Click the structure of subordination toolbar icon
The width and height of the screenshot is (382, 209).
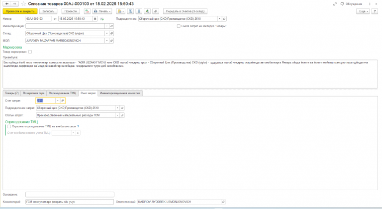[x=130, y=11]
